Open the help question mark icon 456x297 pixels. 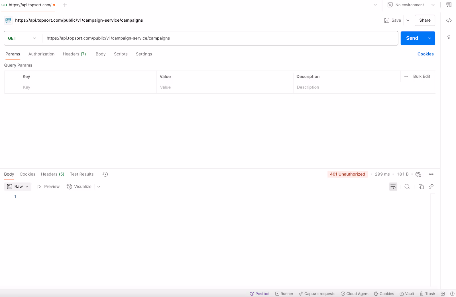click(x=452, y=294)
